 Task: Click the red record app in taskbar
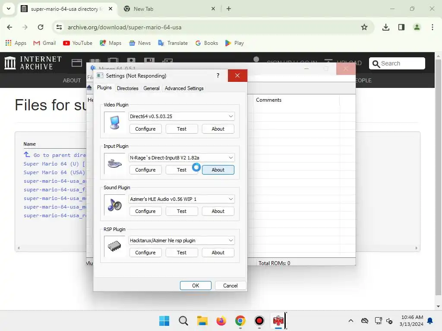tap(259, 321)
